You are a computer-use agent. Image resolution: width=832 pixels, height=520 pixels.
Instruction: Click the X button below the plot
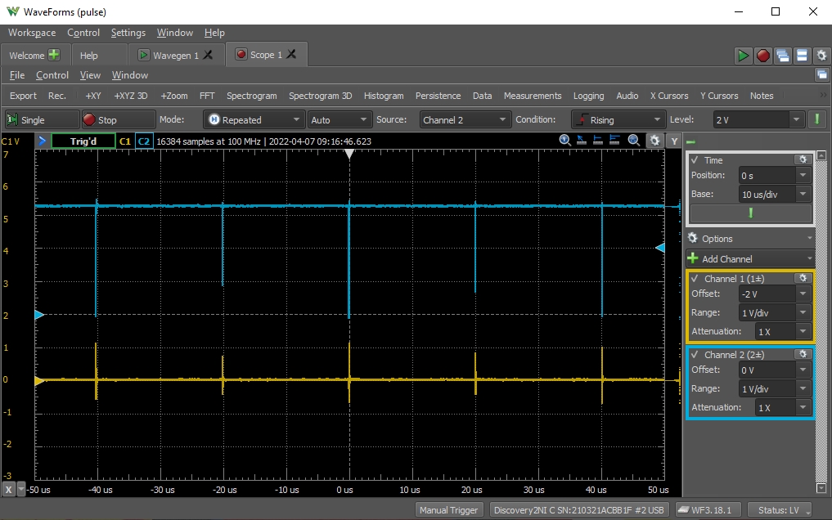click(x=8, y=490)
